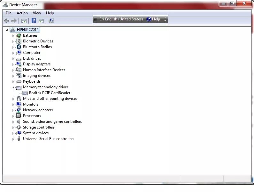The image size is (254, 192).
Task: Expand the Computer category
Action: point(13,53)
